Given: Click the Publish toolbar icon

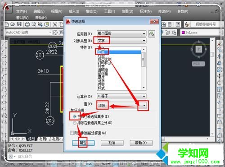Looking at the screenshot, I should (40, 24).
